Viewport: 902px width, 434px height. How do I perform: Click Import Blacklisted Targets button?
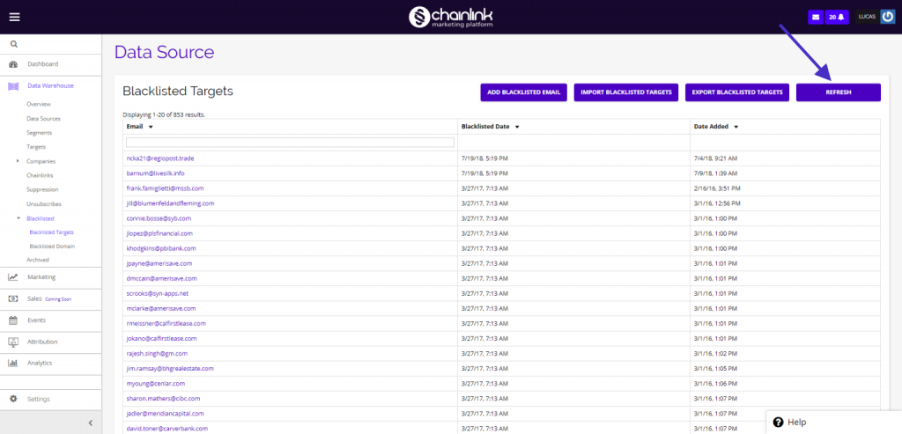click(x=626, y=92)
